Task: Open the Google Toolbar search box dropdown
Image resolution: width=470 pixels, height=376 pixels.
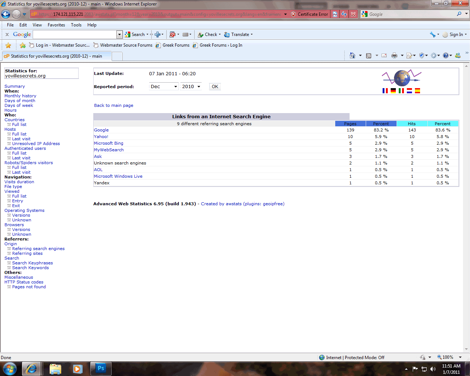Action: click(119, 35)
